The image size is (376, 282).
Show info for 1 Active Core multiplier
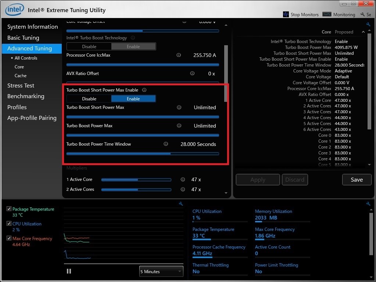point(183,179)
